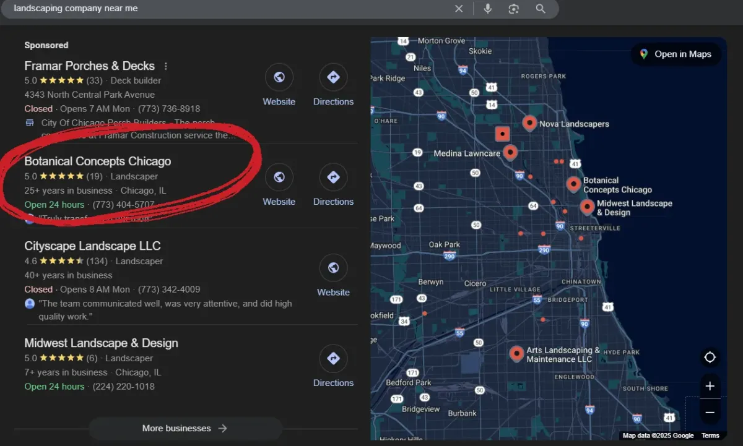Show more businesses
The height and width of the screenshot is (446, 743).
pos(185,428)
